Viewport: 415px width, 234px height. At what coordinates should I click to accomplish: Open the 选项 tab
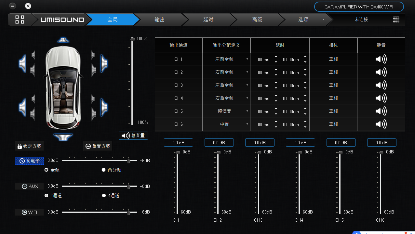tap(303, 19)
